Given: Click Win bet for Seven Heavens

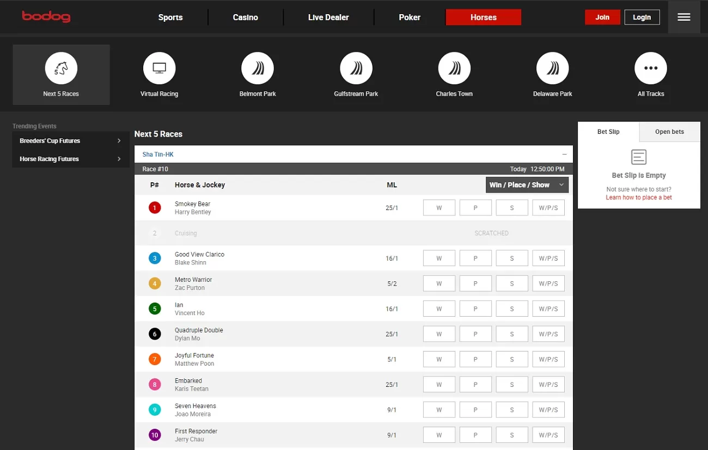Looking at the screenshot, I should pos(439,410).
